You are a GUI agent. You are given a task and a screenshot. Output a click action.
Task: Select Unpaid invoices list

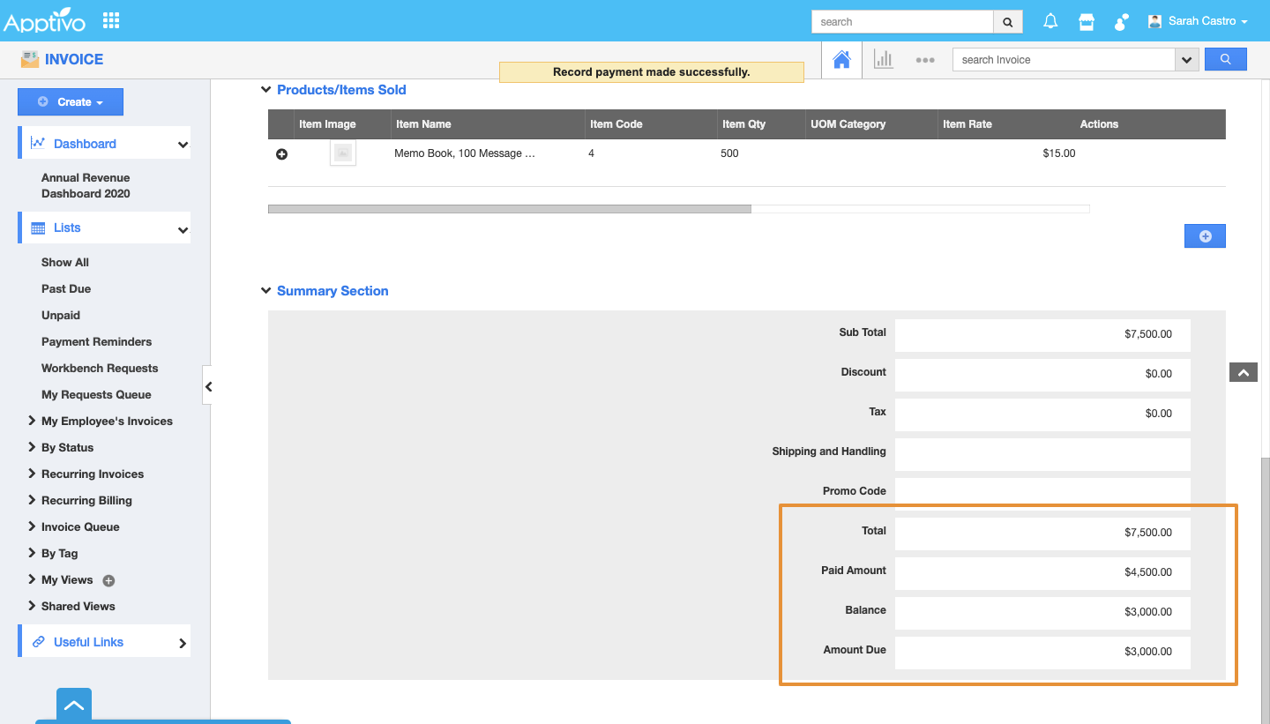pos(61,316)
